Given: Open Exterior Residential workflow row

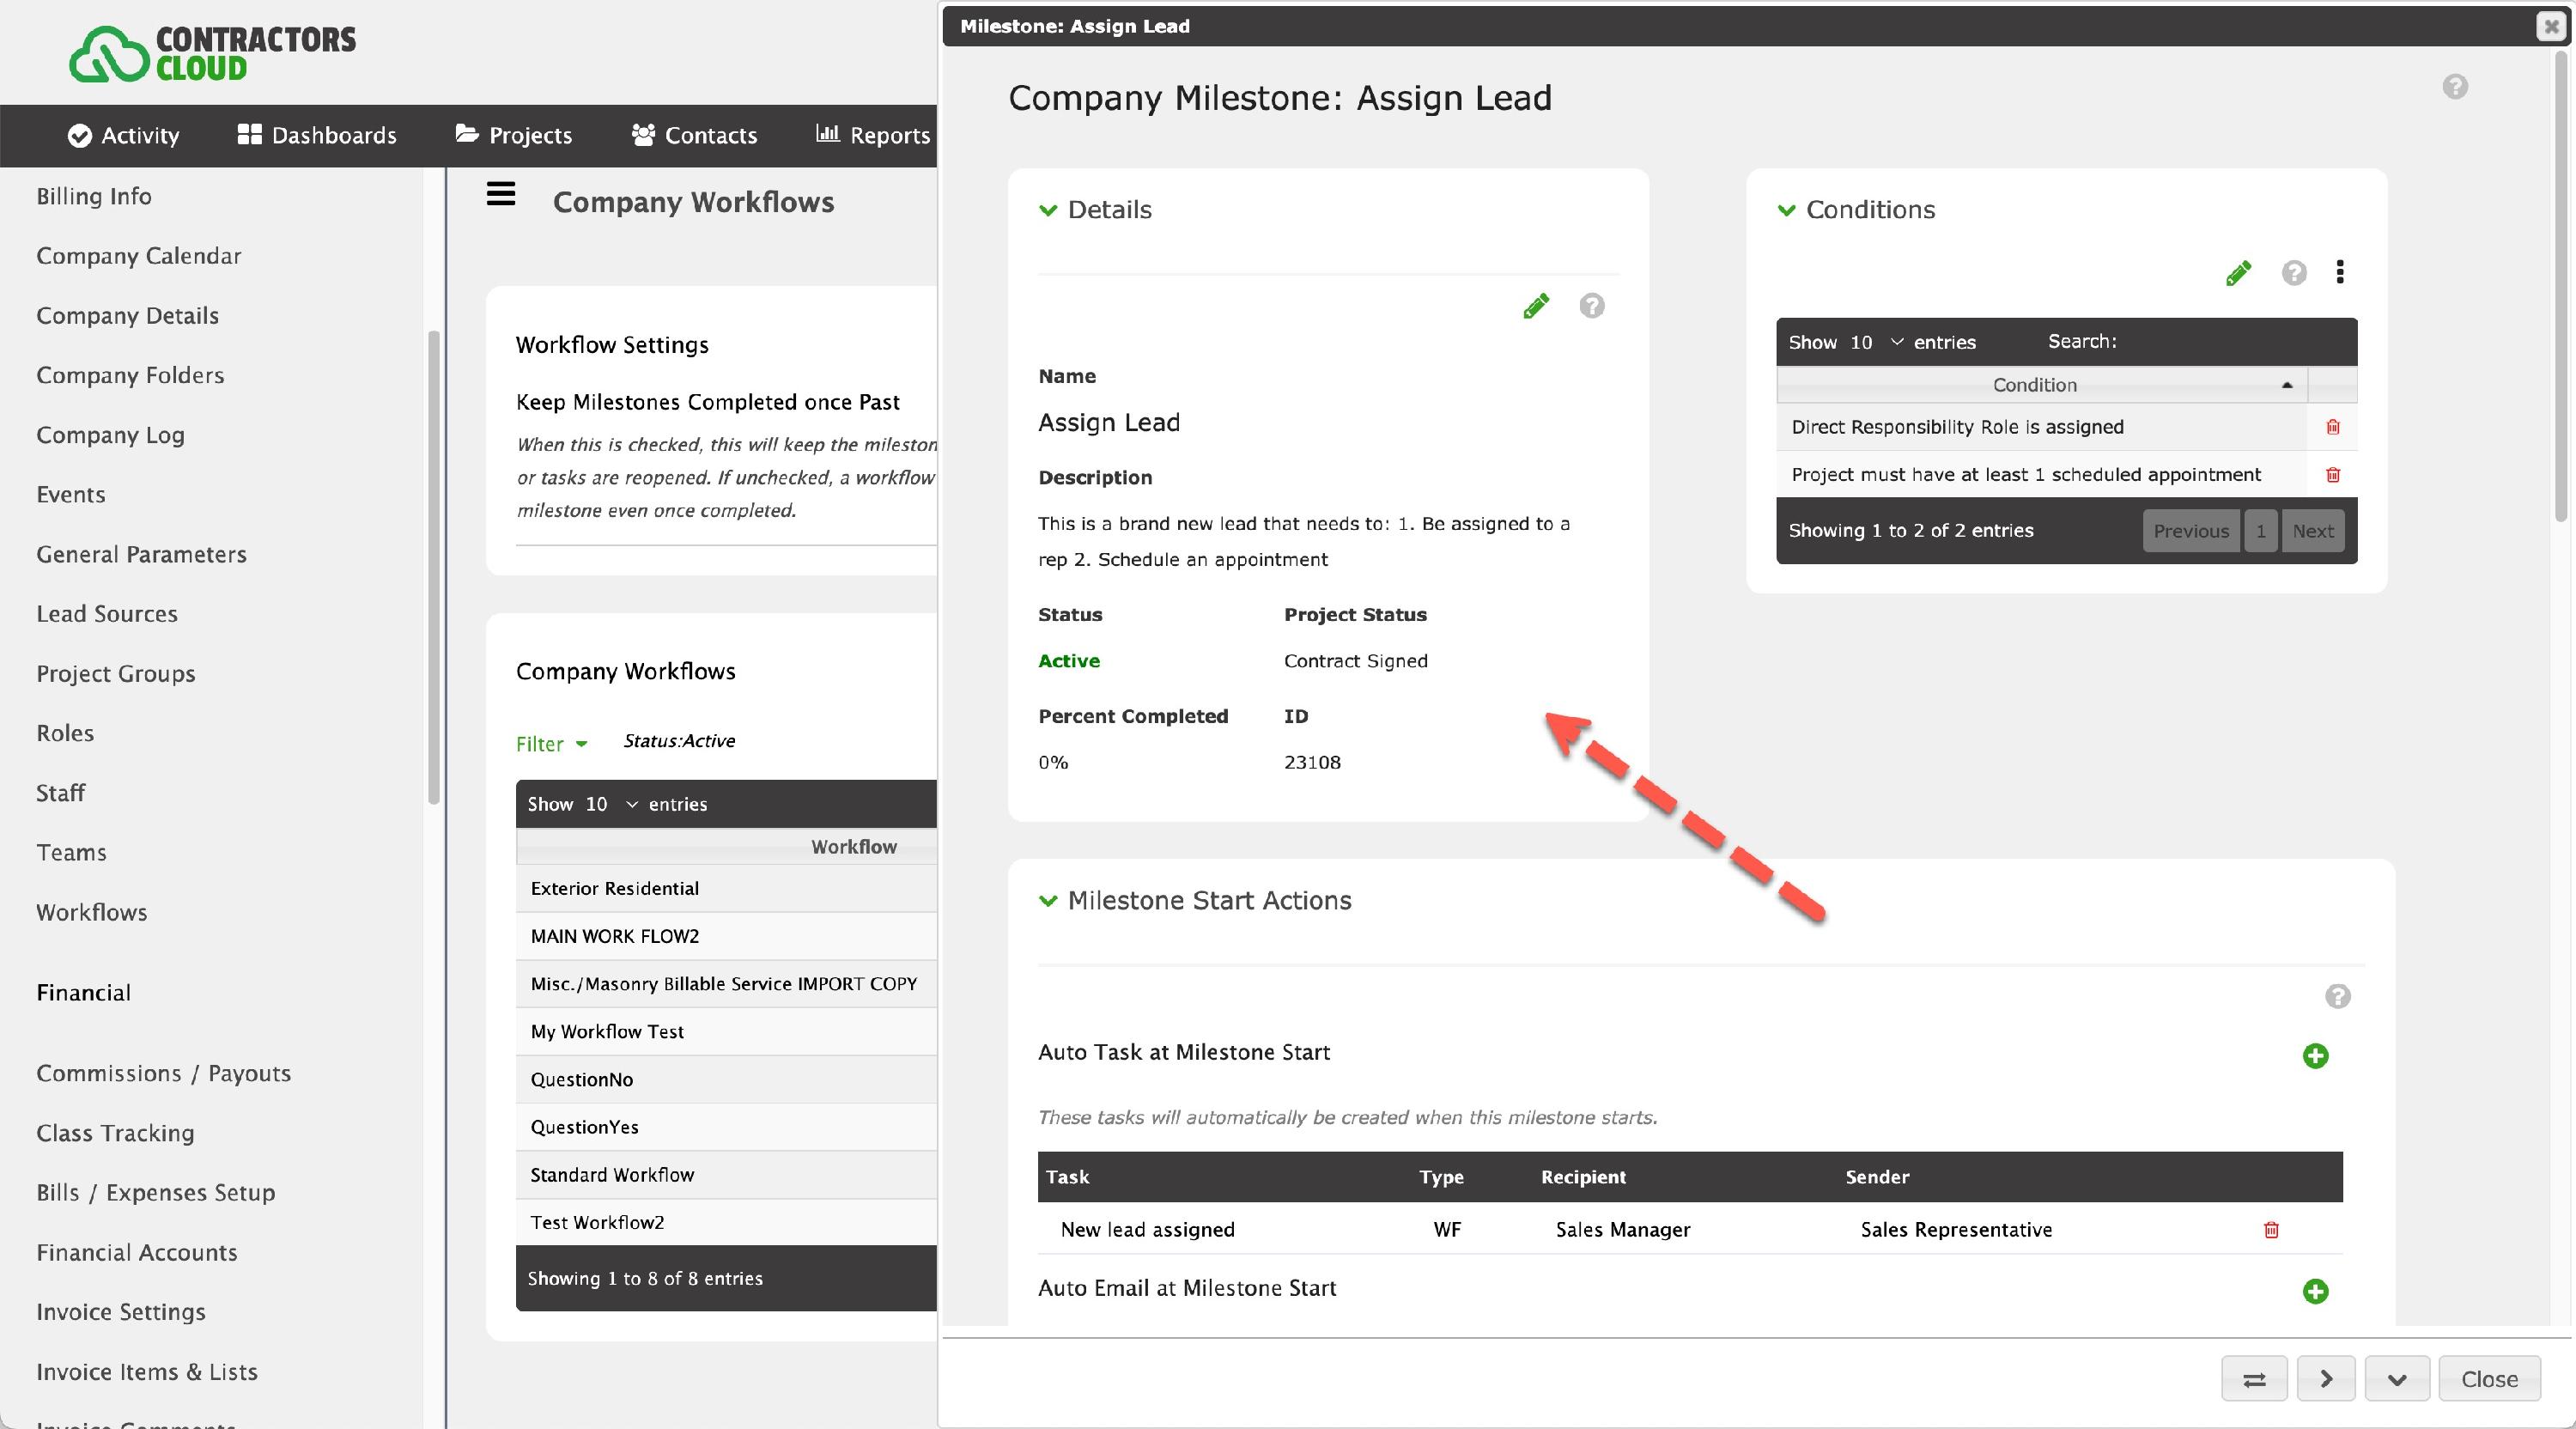Looking at the screenshot, I should (727, 889).
